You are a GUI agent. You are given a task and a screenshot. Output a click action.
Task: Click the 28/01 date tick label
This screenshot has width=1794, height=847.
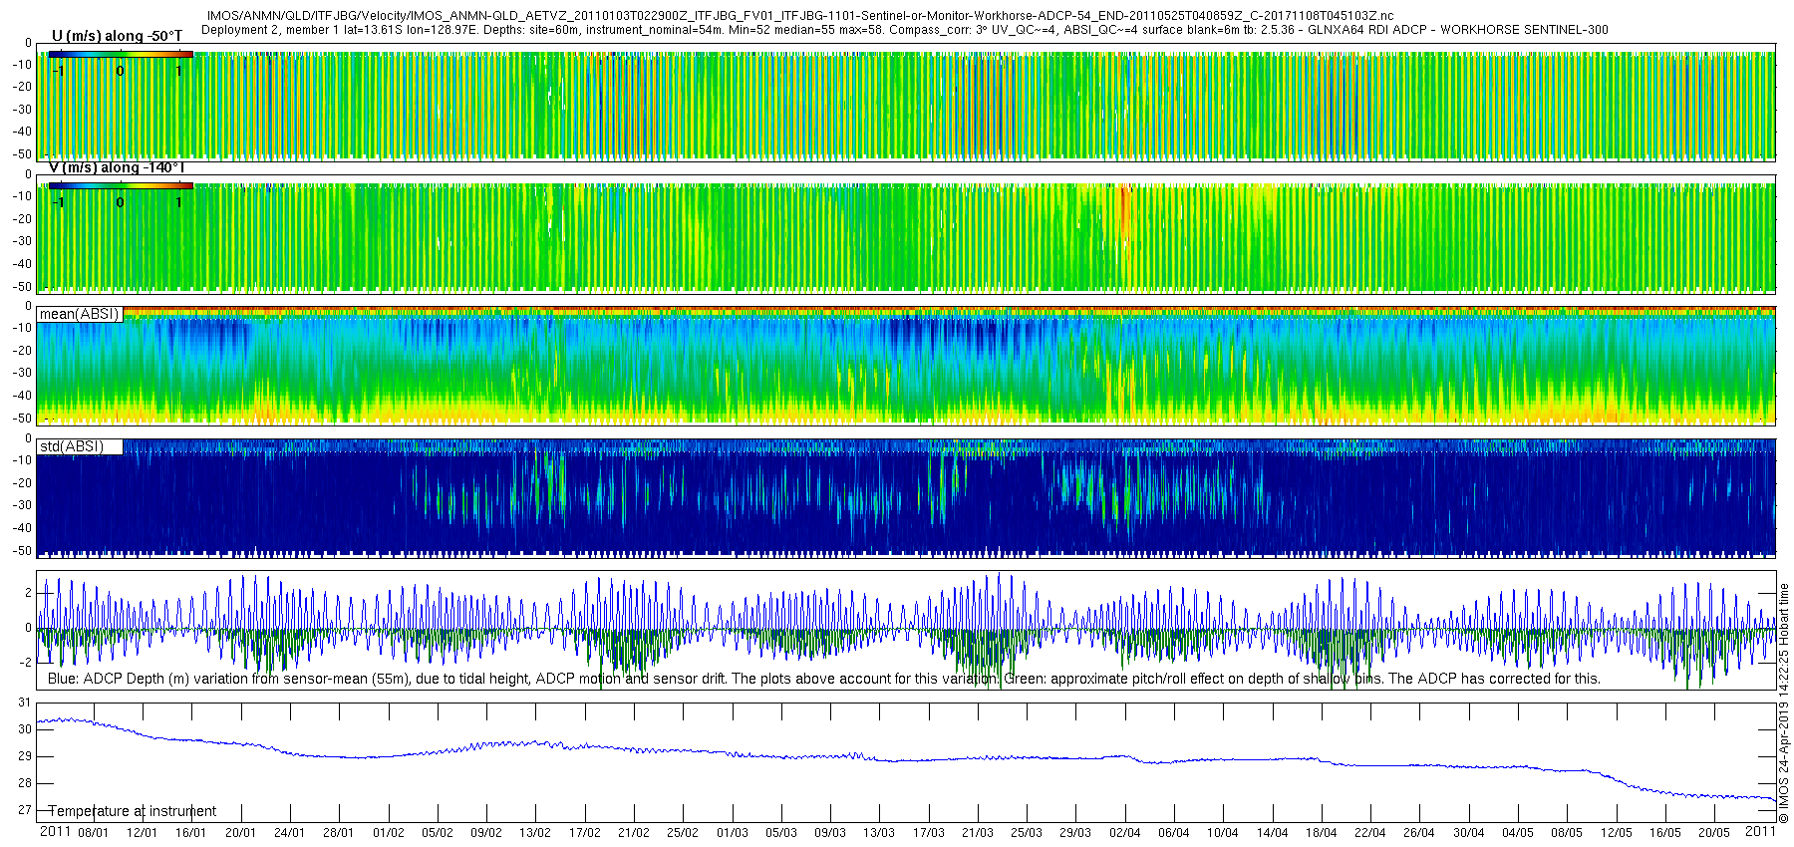tap(339, 833)
